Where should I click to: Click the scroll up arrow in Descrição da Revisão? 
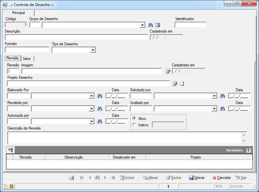tap(244, 135)
